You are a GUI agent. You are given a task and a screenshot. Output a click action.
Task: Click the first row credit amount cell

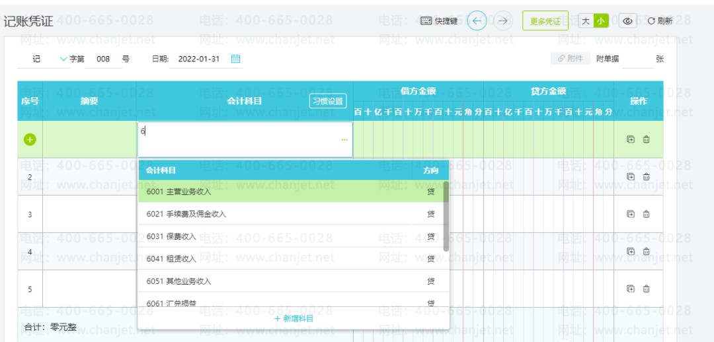(x=549, y=139)
